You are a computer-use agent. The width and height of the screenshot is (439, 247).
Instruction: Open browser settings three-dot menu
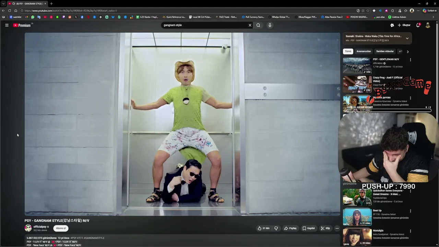point(418,11)
